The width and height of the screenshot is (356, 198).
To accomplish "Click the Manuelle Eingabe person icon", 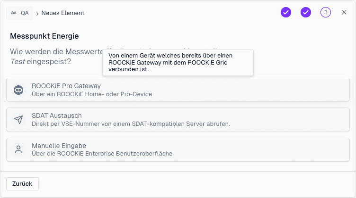I will [18, 150].
